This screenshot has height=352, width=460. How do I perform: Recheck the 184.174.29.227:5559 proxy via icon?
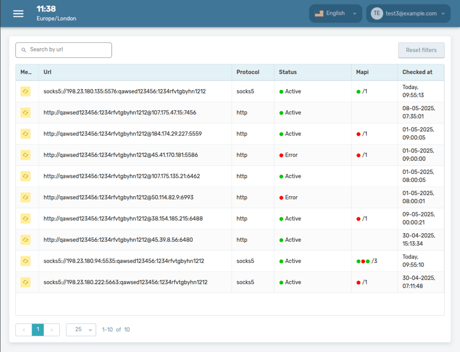25,134
